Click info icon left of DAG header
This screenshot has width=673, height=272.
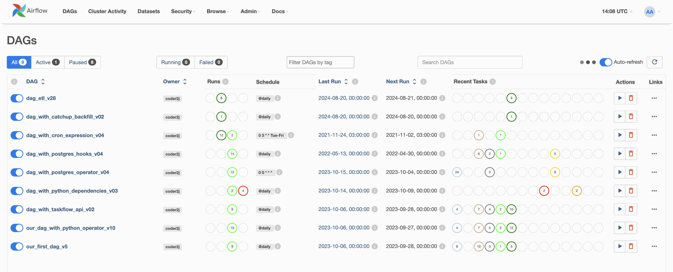[14, 82]
